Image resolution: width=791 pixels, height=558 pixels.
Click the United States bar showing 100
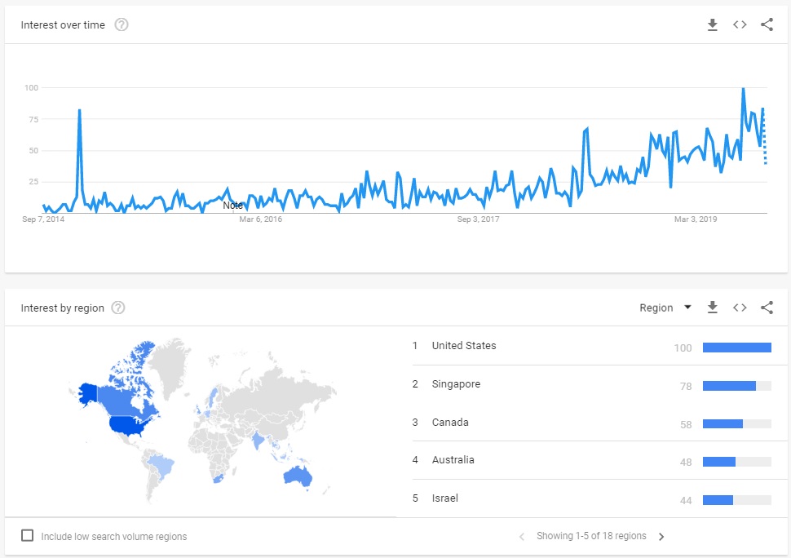coord(737,348)
